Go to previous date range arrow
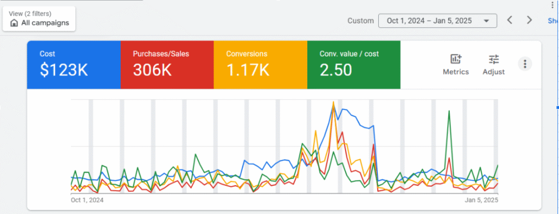This screenshot has height=214, width=559. click(510, 20)
